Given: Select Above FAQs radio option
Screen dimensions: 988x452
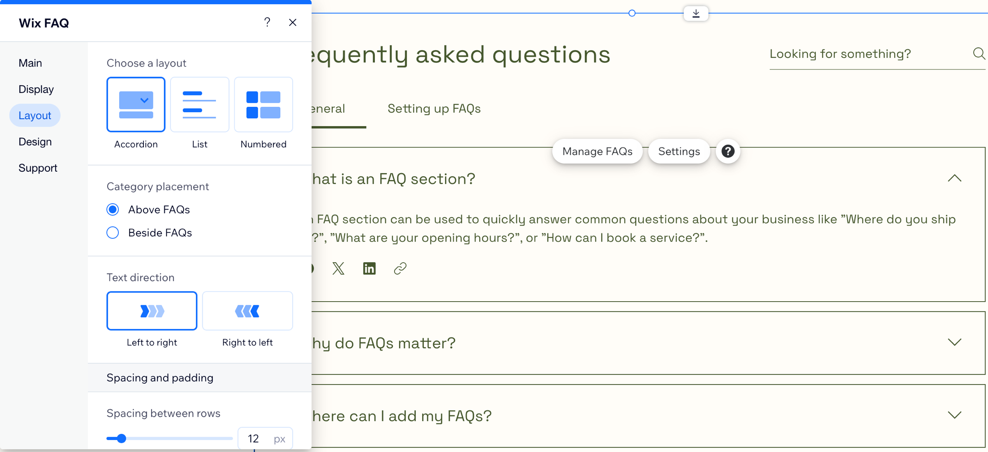Looking at the screenshot, I should pos(113,210).
